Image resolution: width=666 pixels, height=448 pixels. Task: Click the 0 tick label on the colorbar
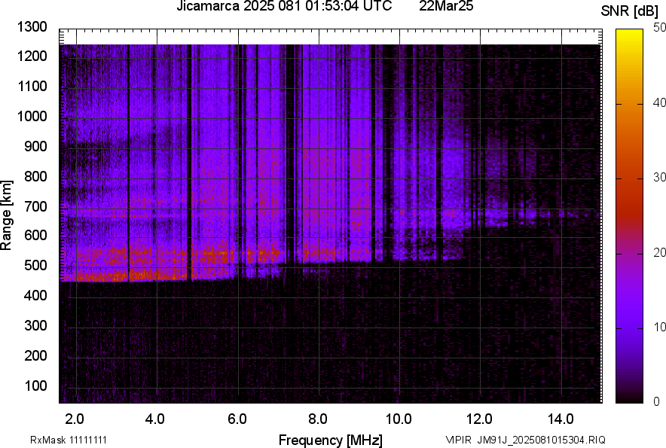coord(657,401)
